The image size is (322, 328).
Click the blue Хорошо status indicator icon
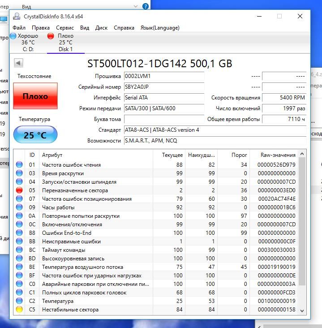pyautogui.click(x=13, y=36)
